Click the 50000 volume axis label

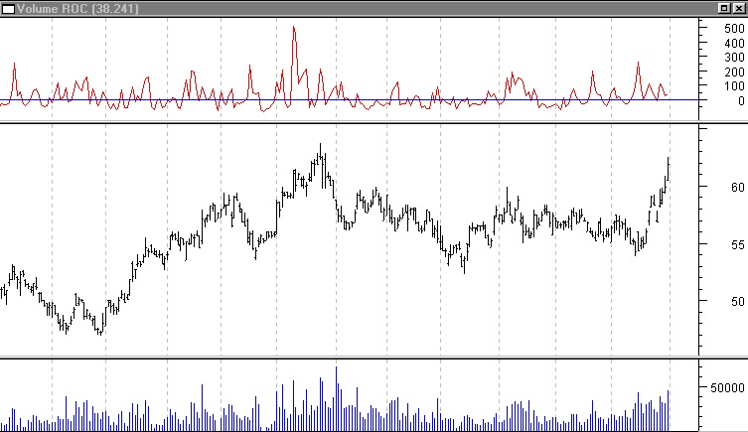[x=727, y=388]
